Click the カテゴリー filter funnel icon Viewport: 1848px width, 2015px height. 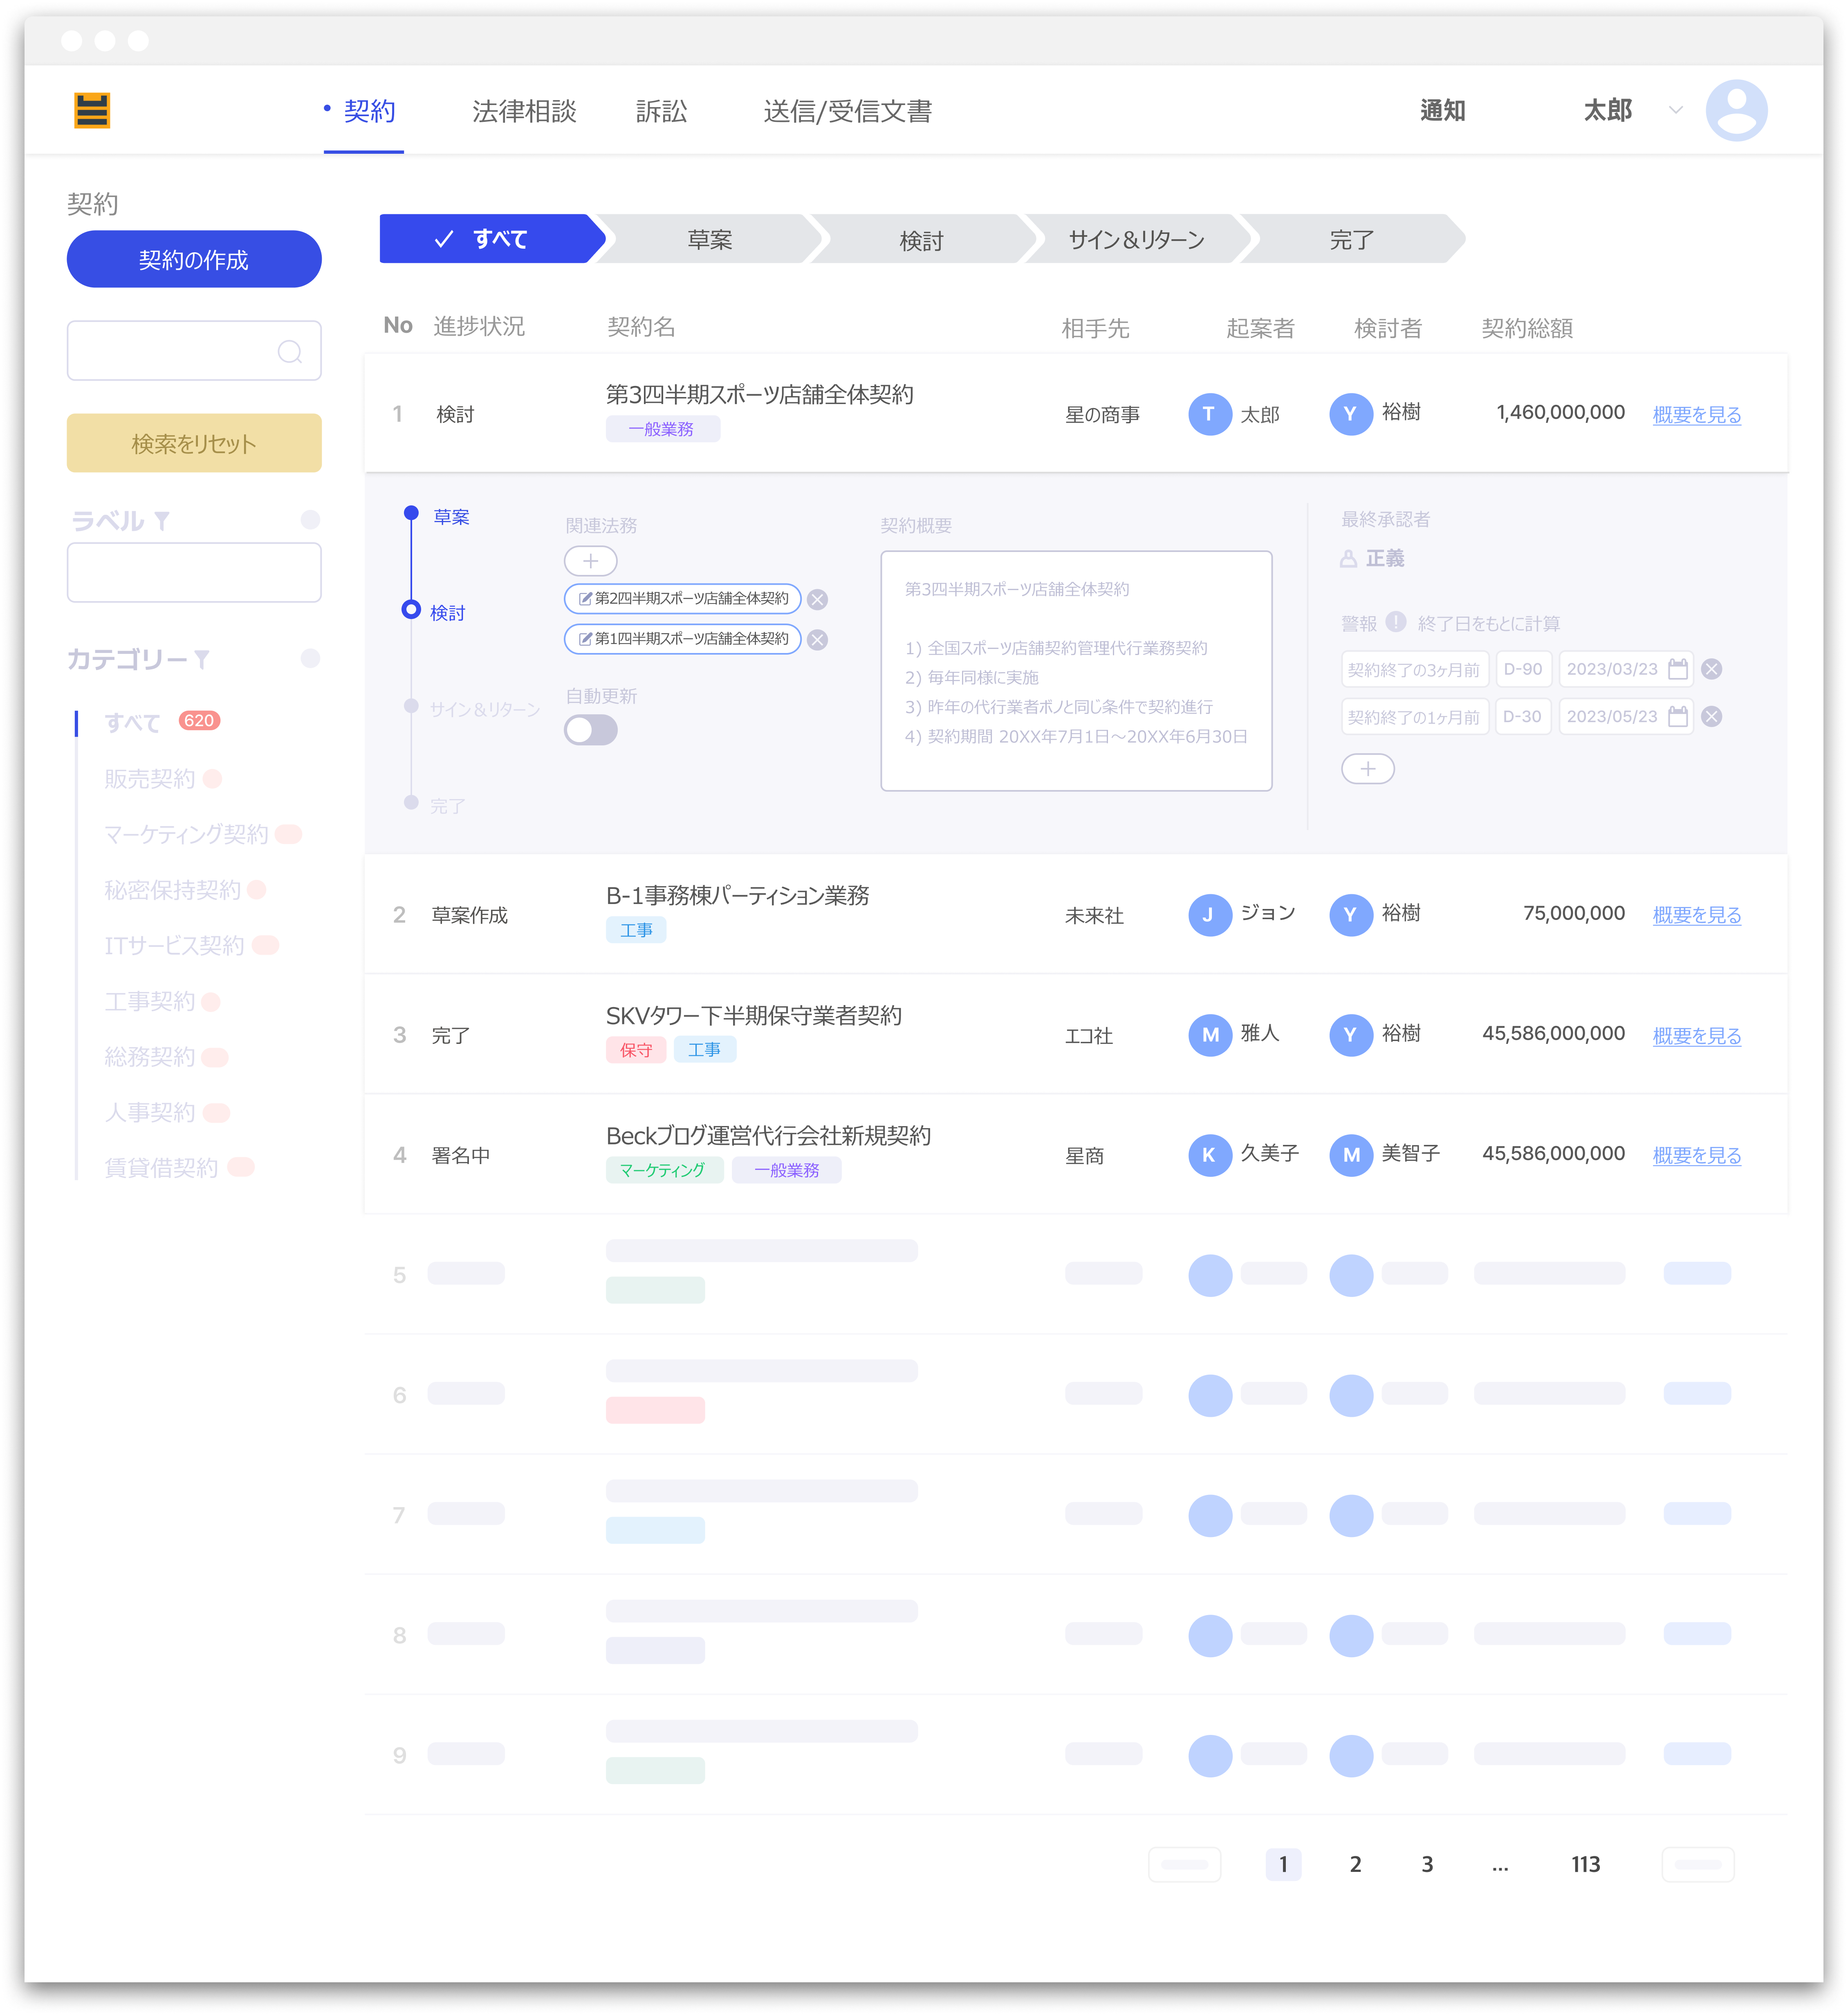point(202,659)
